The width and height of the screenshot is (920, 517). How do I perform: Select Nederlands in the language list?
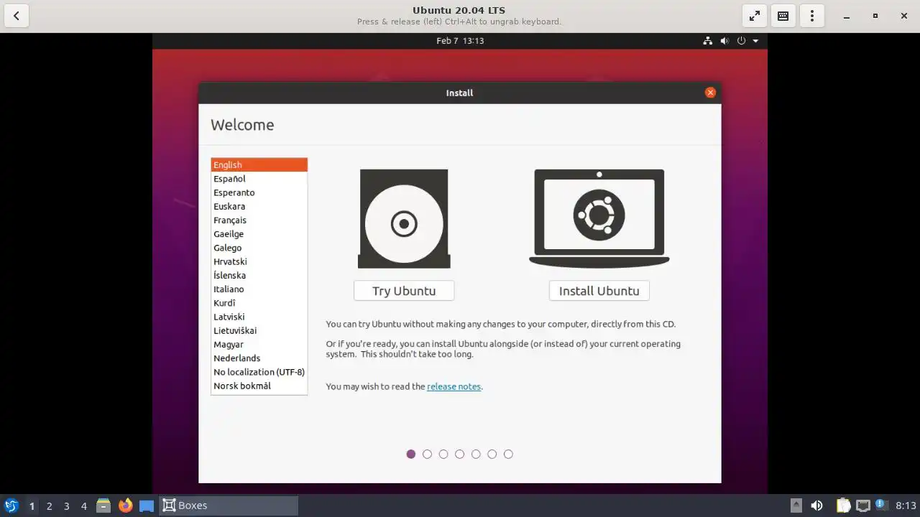[259, 358]
